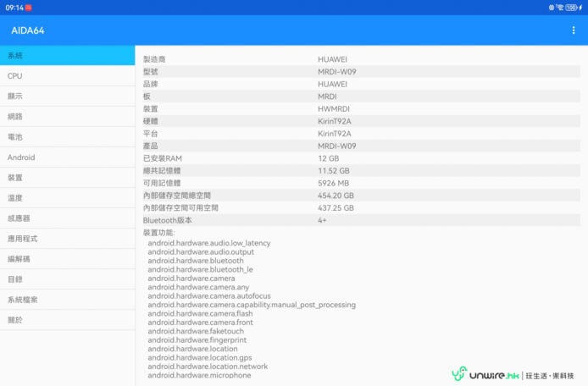588x386 pixels.
Task: Select the 製造商 row showing HUAWEI
Action: pos(362,59)
